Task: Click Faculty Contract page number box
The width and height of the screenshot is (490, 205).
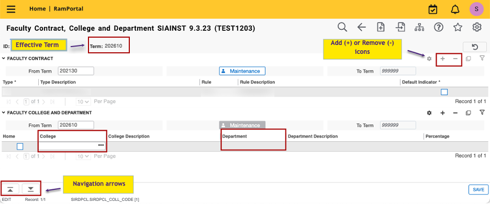Action: [27, 102]
